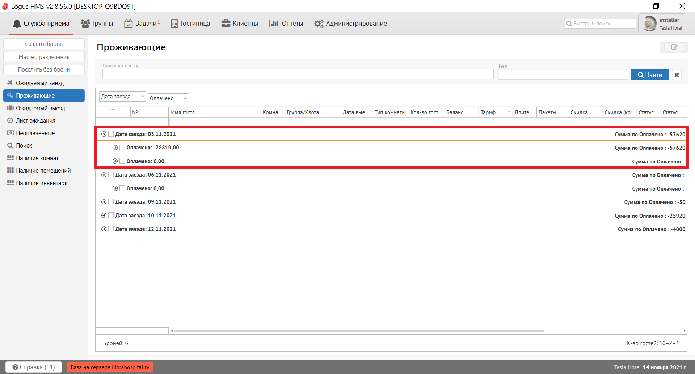The height and width of the screenshot is (374, 695).
Task: Open Наличие комнат room availability grid
Action: point(37,158)
